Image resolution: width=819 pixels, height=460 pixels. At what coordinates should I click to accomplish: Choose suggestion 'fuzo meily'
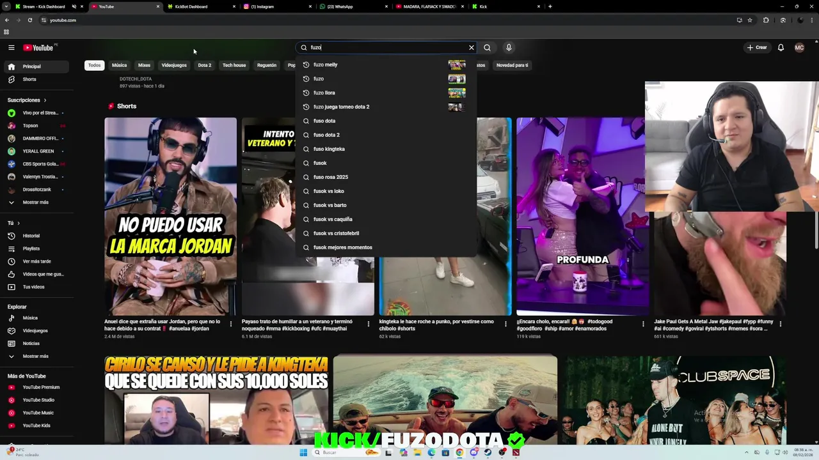coord(386,65)
